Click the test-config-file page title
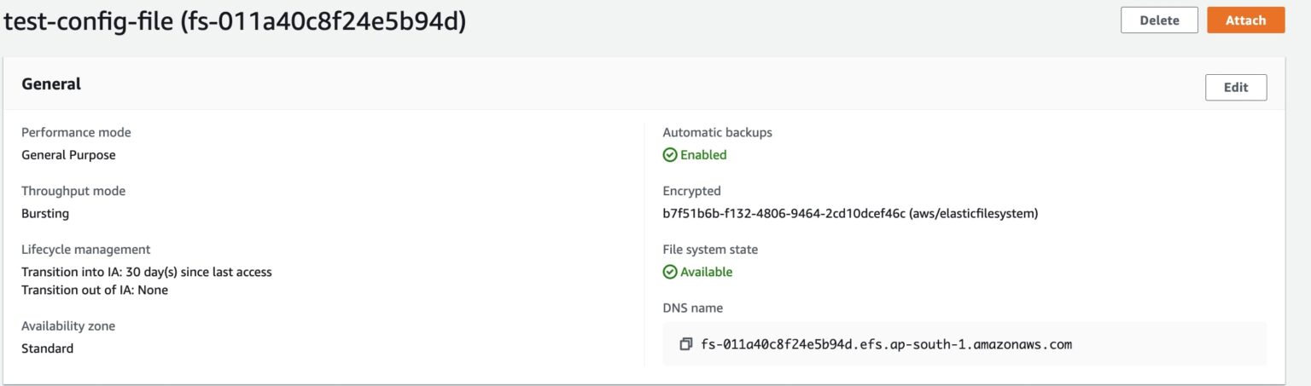The height and width of the screenshot is (386, 1311). [236, 22]
